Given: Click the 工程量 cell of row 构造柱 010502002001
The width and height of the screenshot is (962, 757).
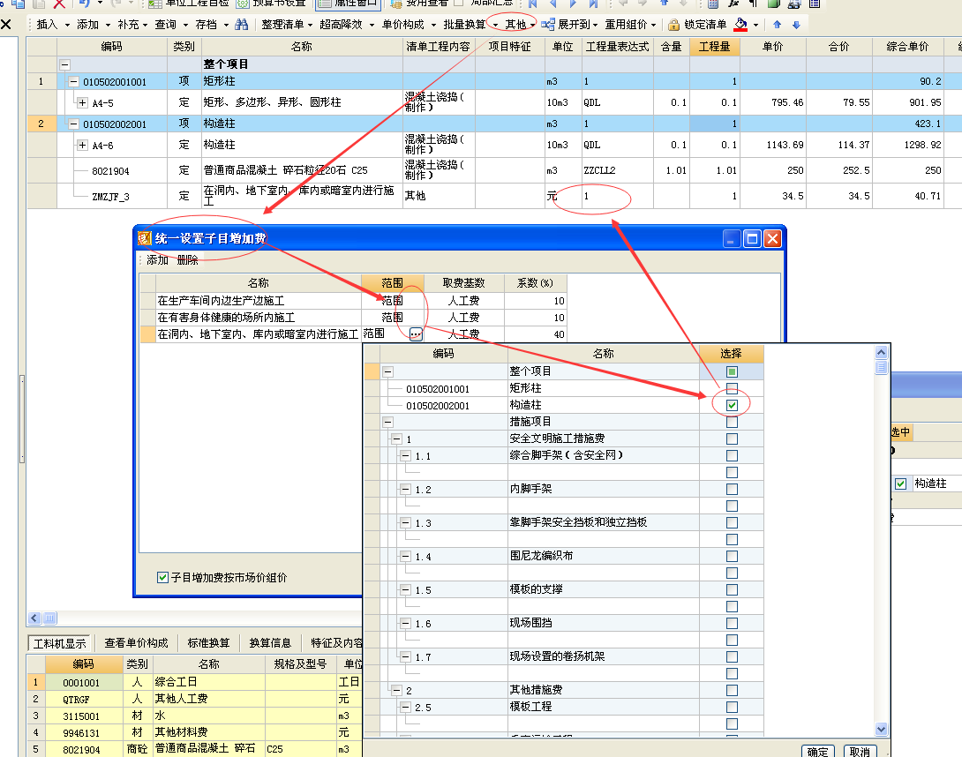Looking at the screenshot, I should click(715, 124).
